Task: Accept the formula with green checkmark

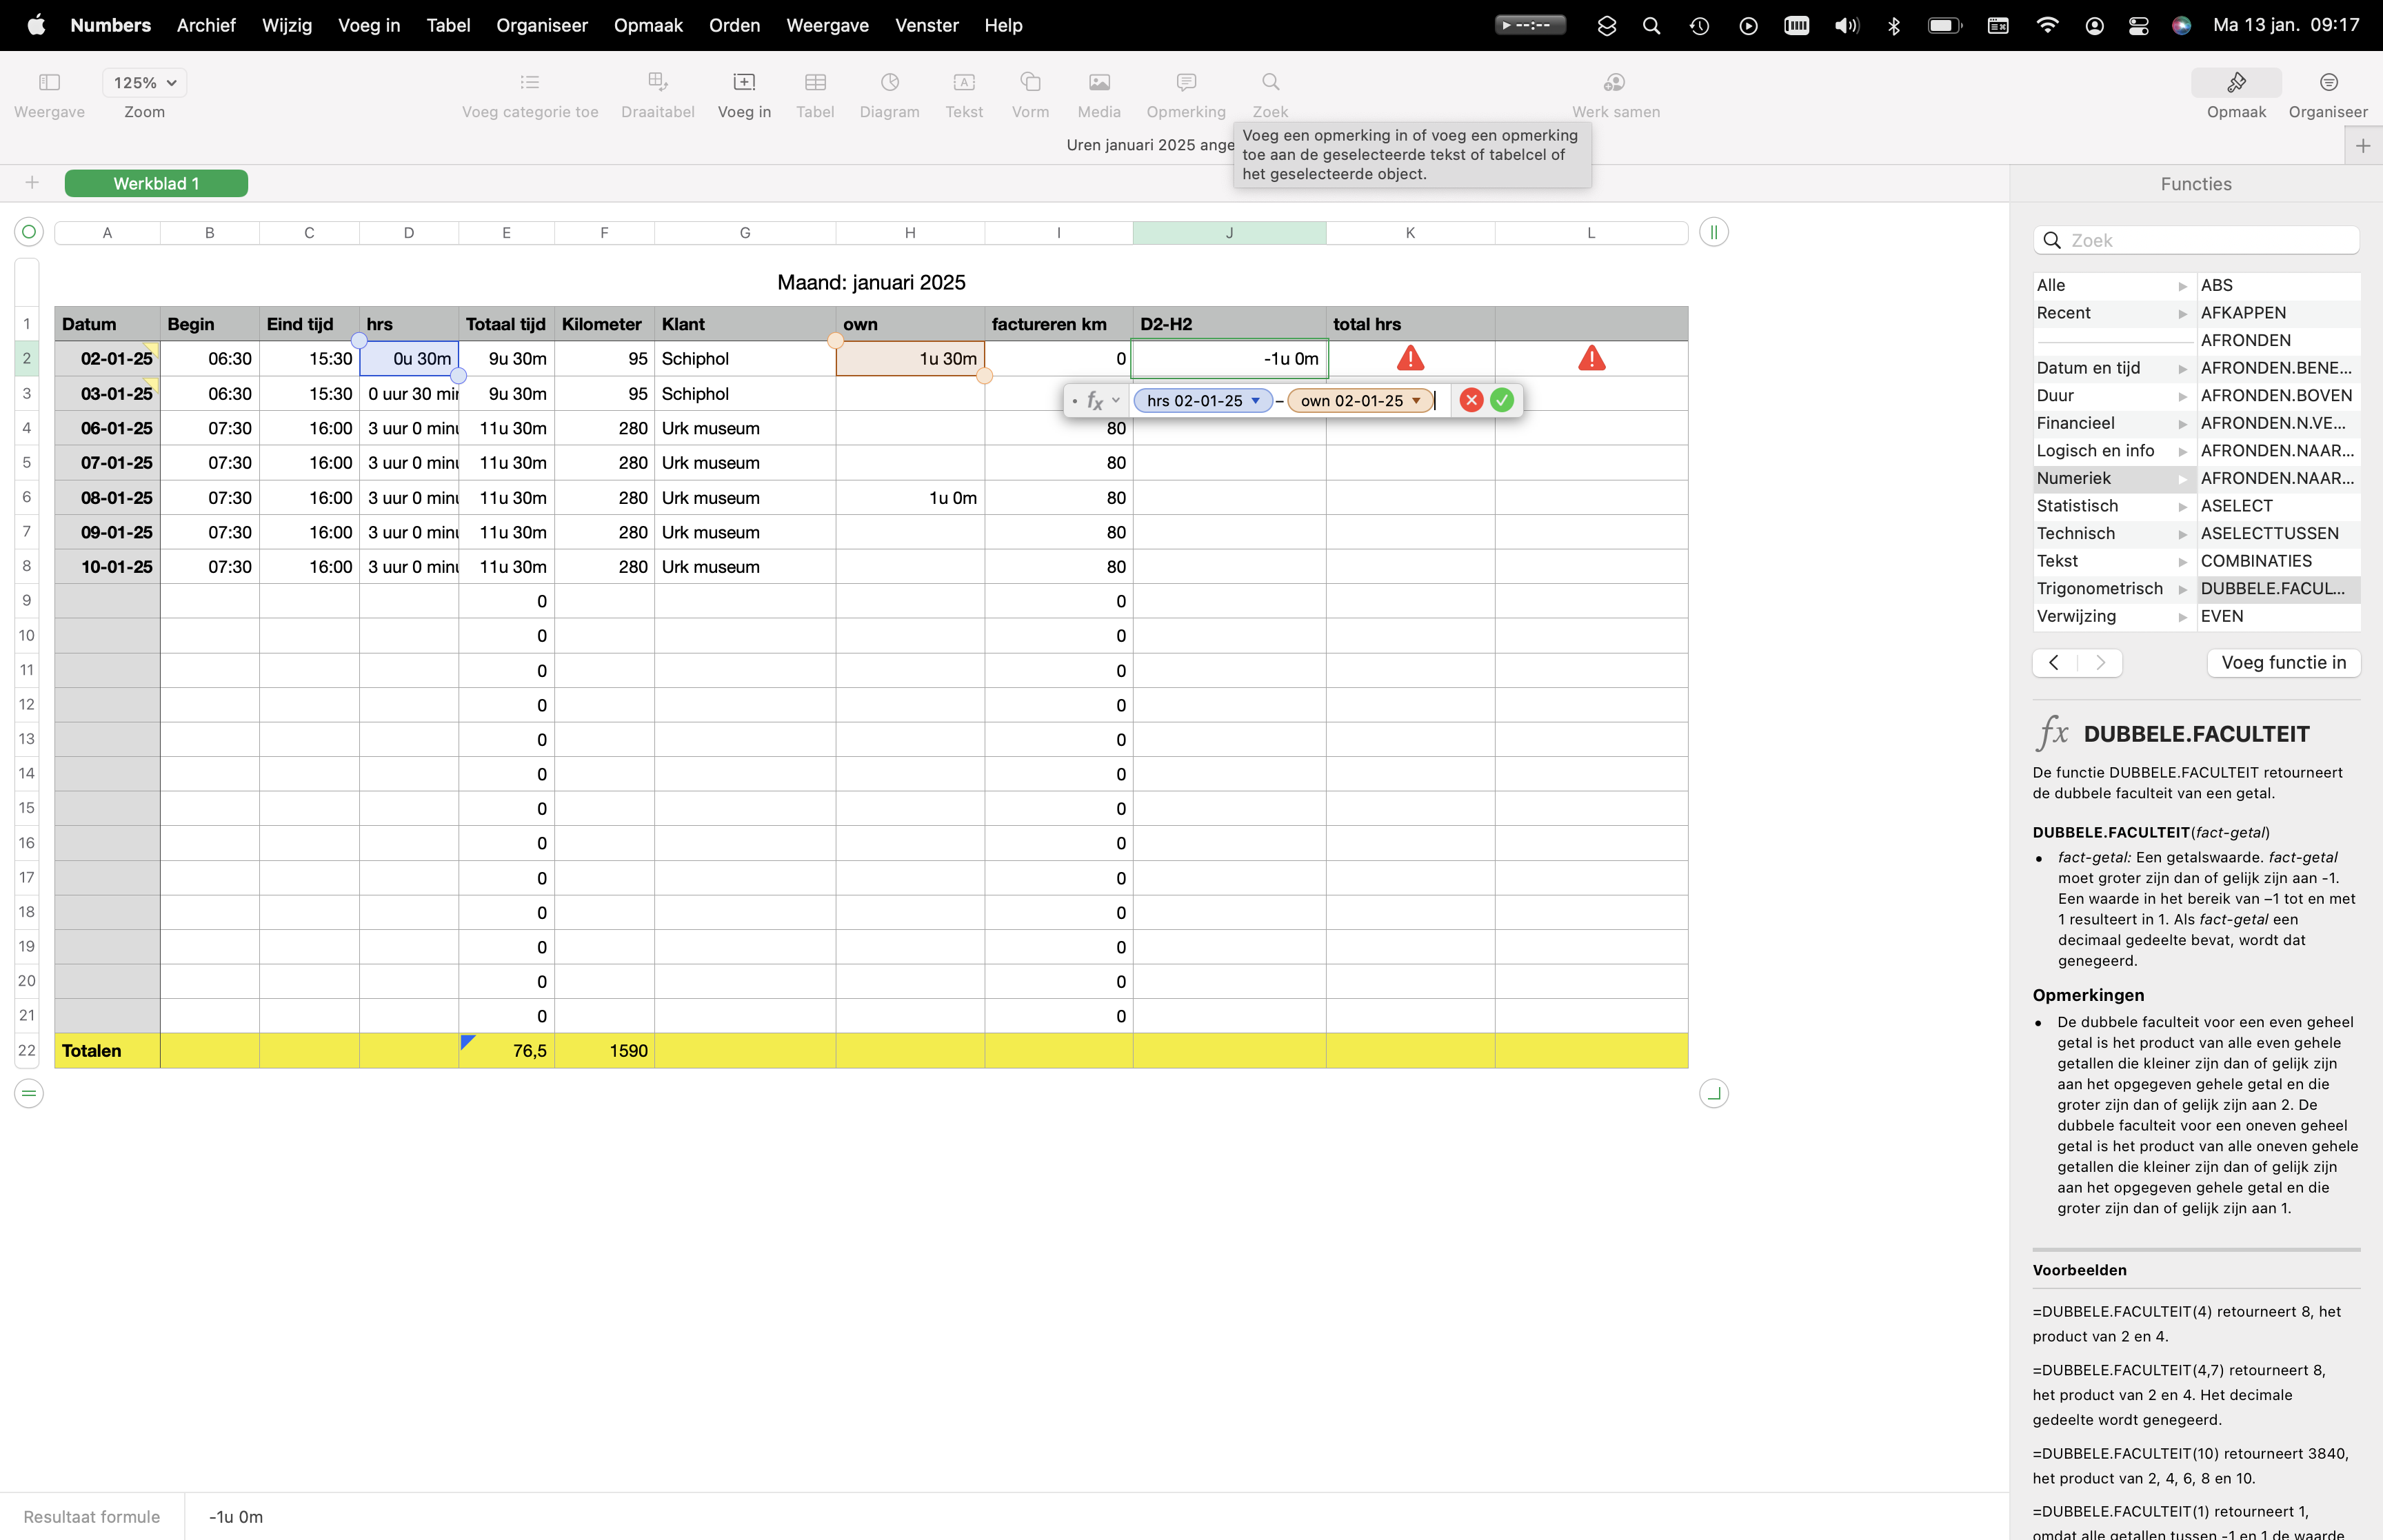Action: pyautogui.click(x=1501, y=401)
